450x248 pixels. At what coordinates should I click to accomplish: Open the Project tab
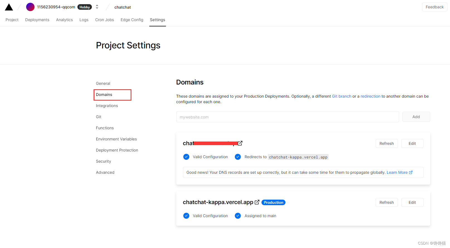coord(12,20)
